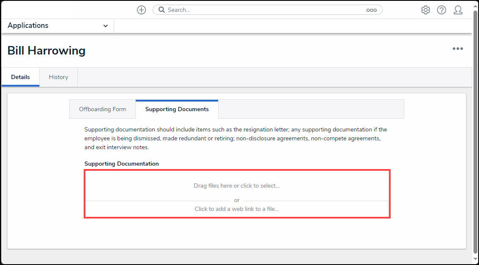Open the Offboarding Form tab
The height and width of the screenshot is (265, 479).
point(102,109)
